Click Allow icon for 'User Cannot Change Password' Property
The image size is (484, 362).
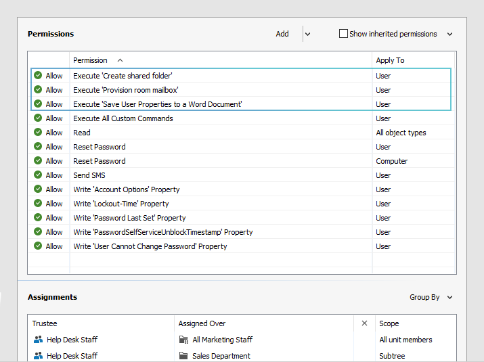pyautogui.click(x=38, y=246)
